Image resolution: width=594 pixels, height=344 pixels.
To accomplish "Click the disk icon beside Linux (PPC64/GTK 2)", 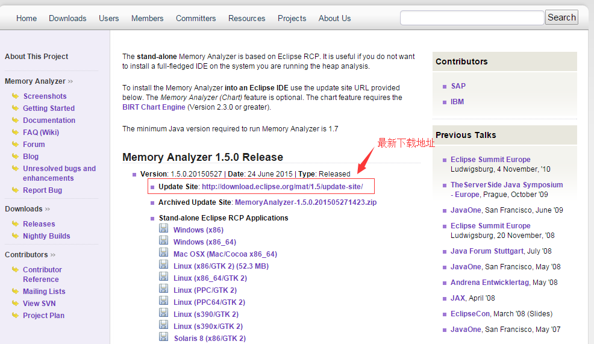I will [x=164, y=301].
